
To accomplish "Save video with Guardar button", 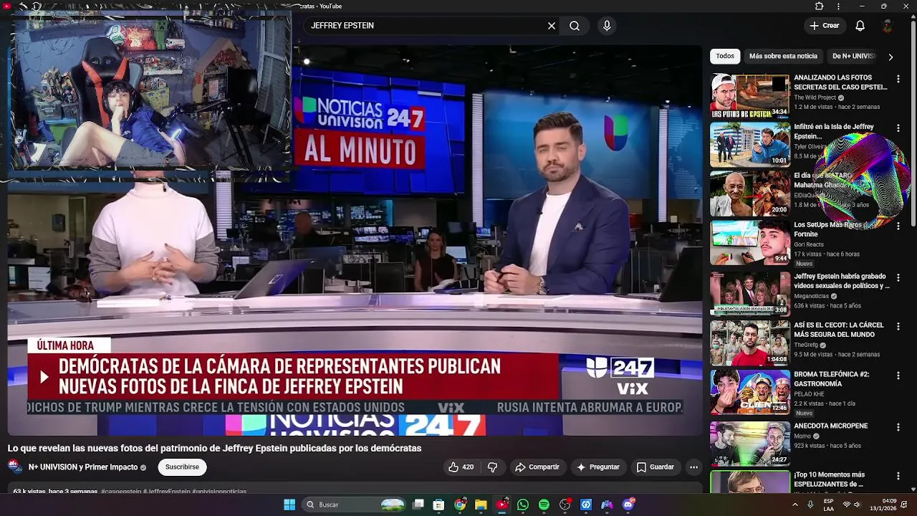I will pyautogui.click(x=655, y=467).
